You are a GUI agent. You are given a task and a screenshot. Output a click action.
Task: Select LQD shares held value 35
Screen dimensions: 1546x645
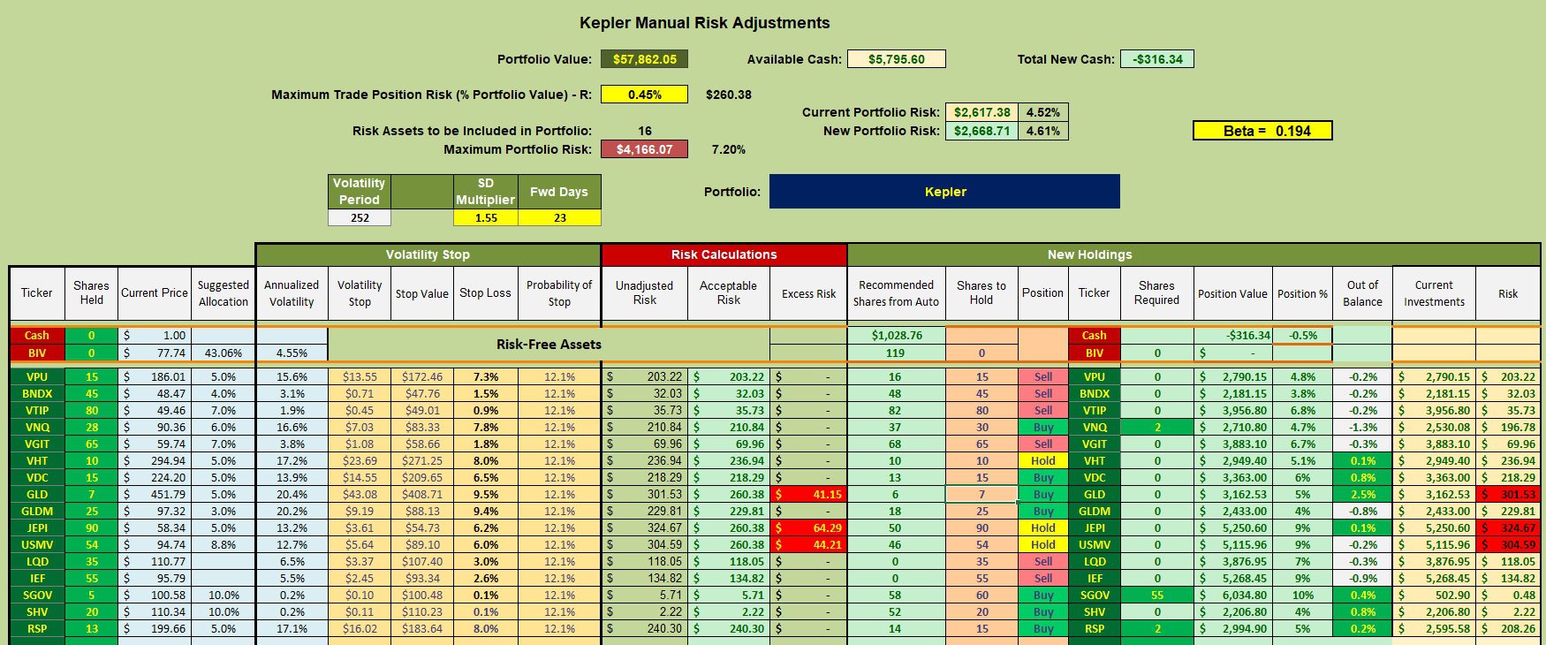91,561
